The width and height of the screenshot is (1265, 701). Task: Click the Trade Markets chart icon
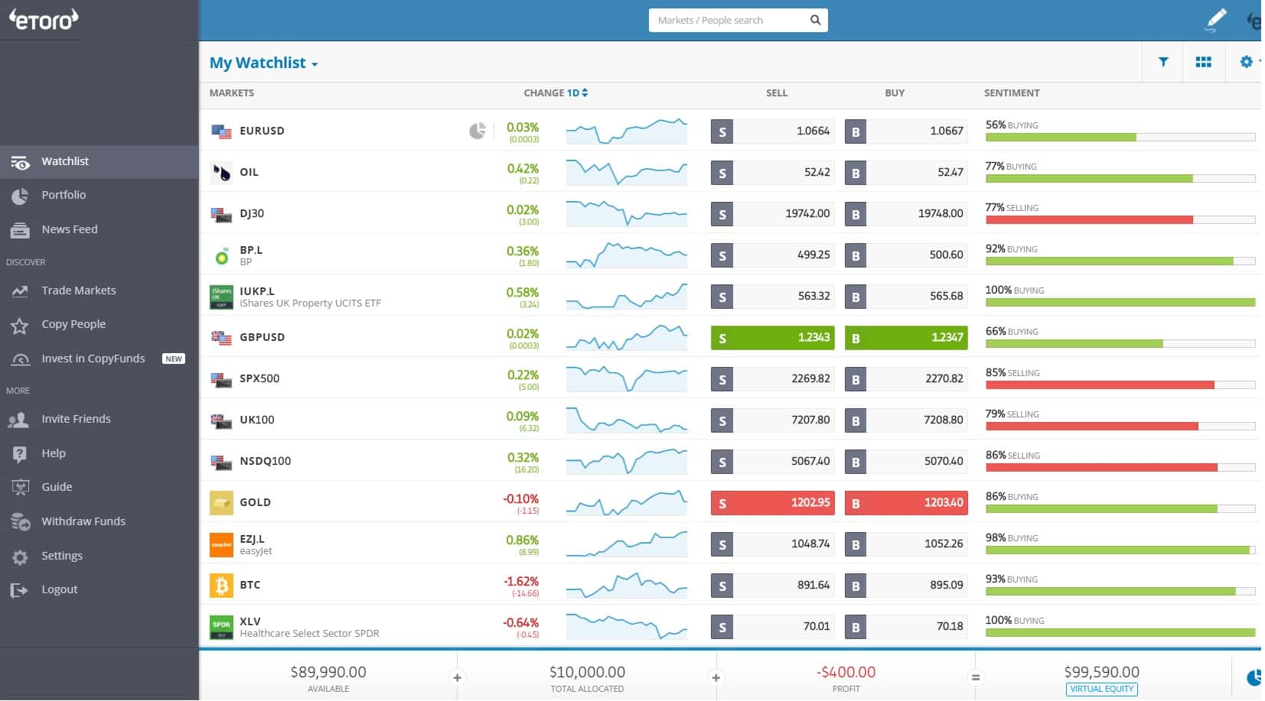tap(20, 291)
